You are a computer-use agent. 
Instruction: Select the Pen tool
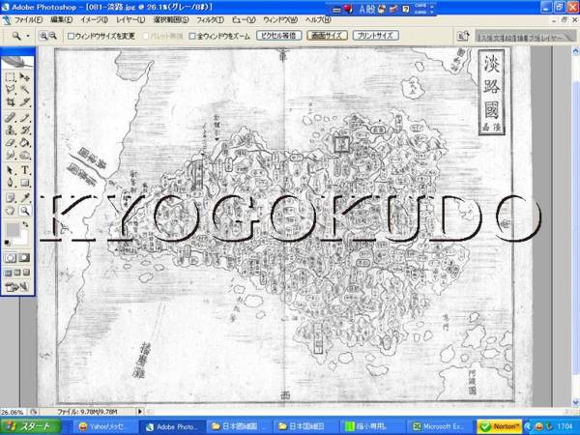point(11,183)
